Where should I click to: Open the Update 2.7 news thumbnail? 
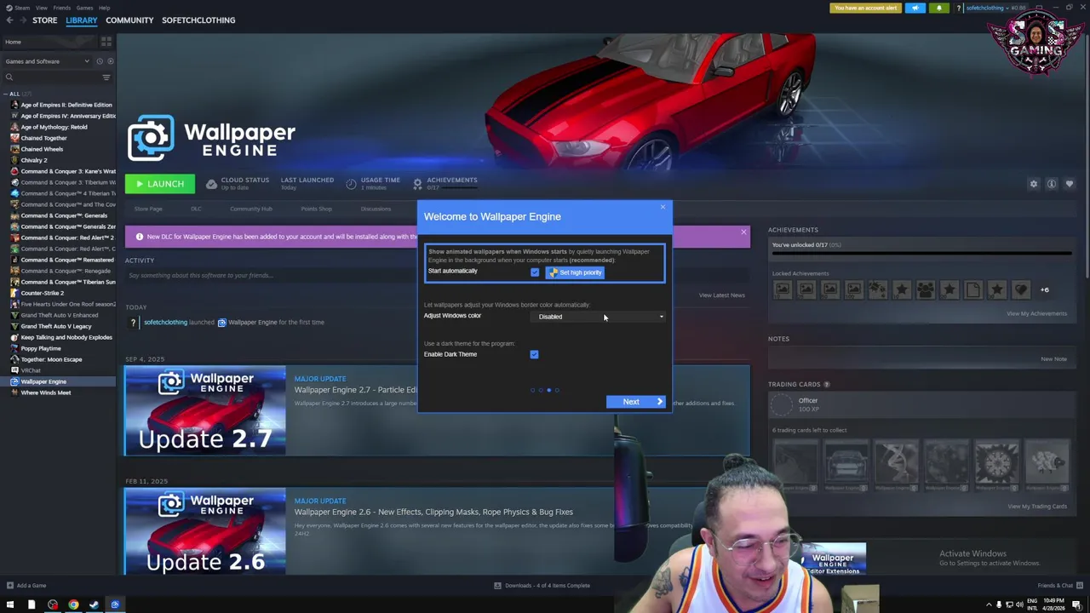click(205, 410)
